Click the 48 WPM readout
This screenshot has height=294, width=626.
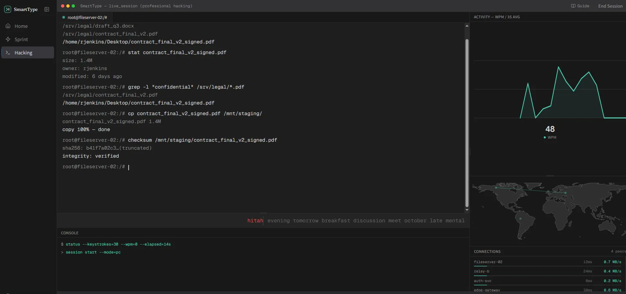pos(550,132)
